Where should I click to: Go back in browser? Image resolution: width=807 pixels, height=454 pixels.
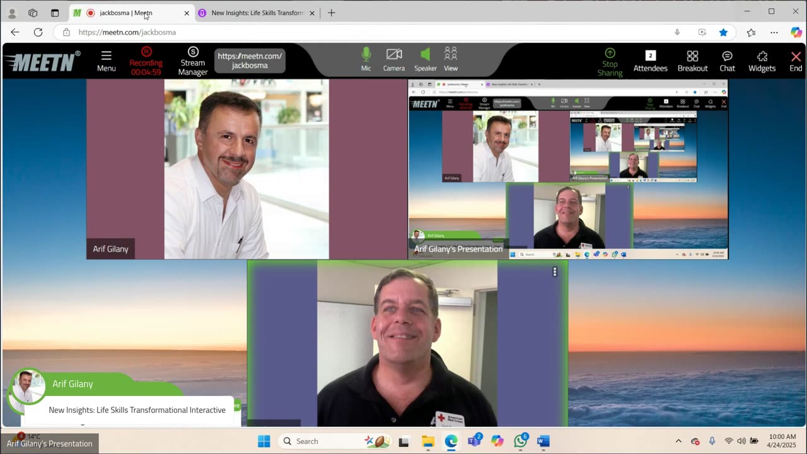tap(15, 32)
